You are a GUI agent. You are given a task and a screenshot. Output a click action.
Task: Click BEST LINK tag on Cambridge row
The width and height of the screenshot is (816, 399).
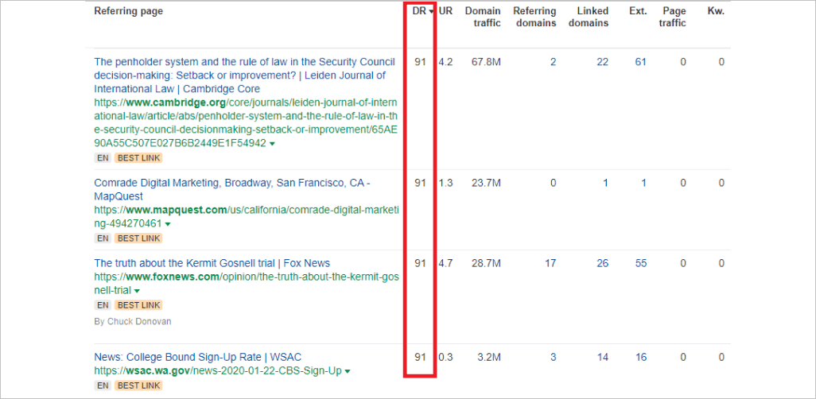click(x=138, y=157)
